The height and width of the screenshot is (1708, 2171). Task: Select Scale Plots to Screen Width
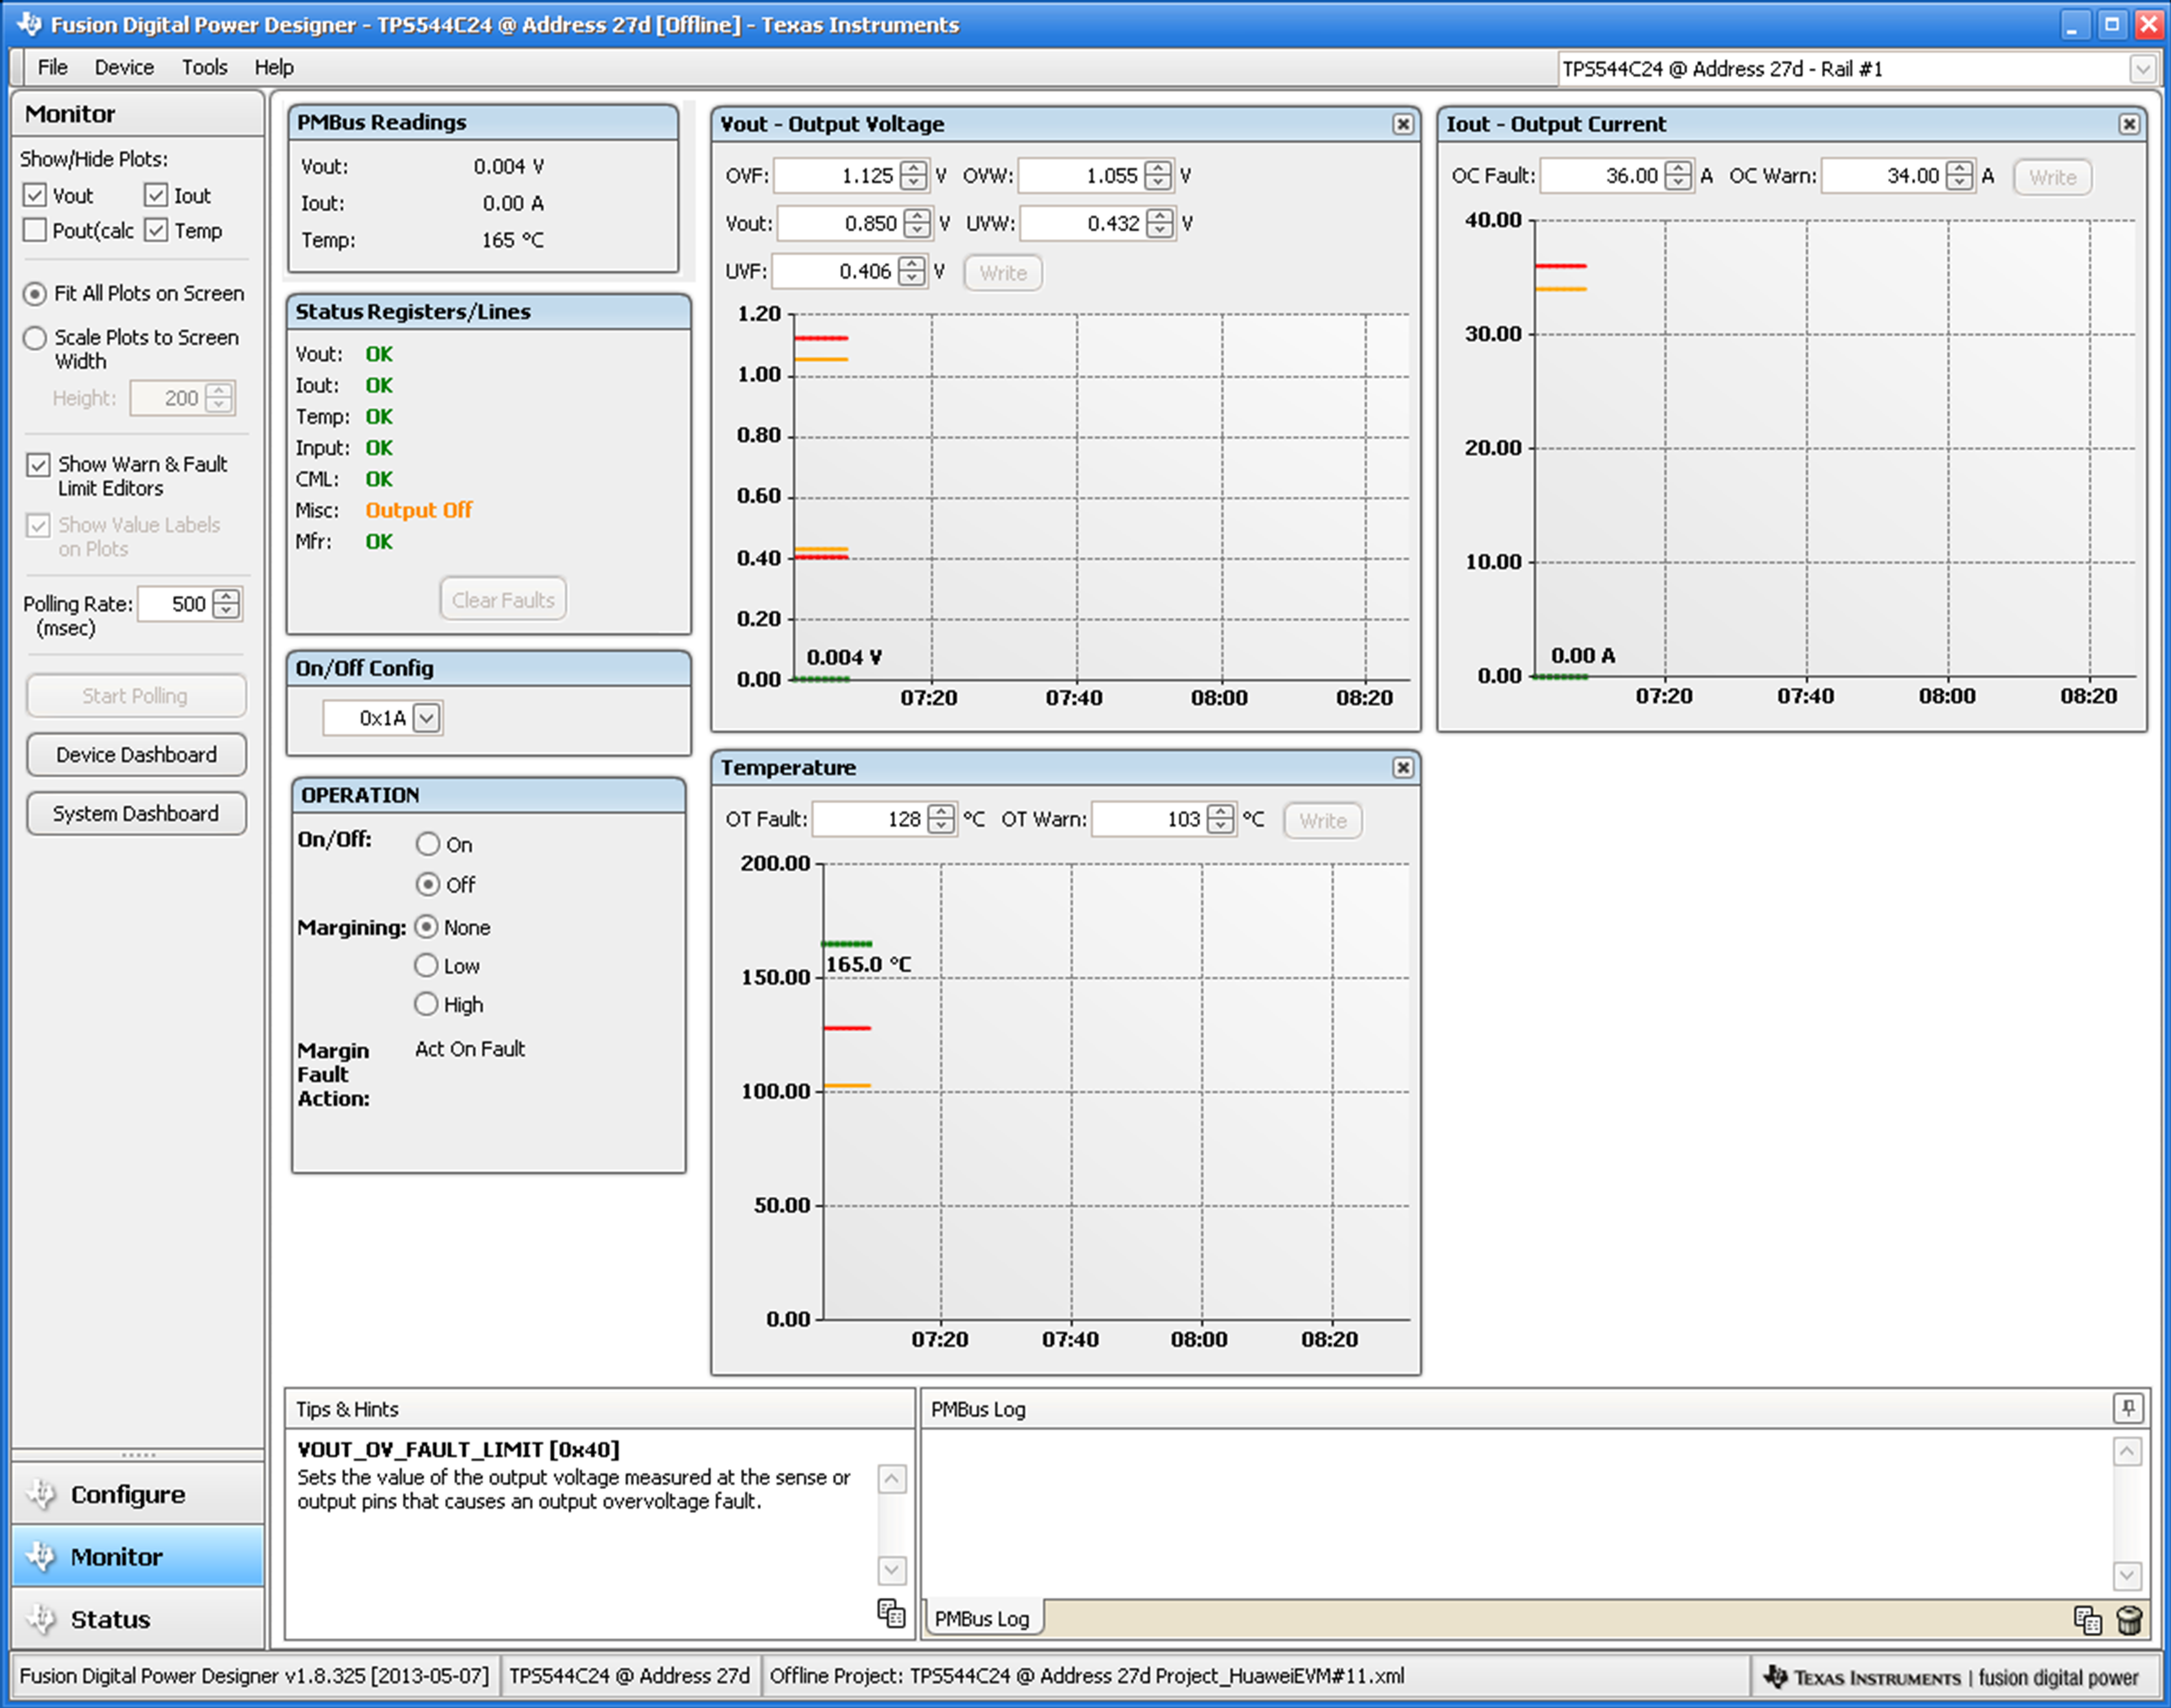[35, 337]
